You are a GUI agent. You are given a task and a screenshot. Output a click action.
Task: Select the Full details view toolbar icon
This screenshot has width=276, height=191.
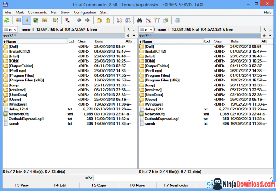[27, 20]
